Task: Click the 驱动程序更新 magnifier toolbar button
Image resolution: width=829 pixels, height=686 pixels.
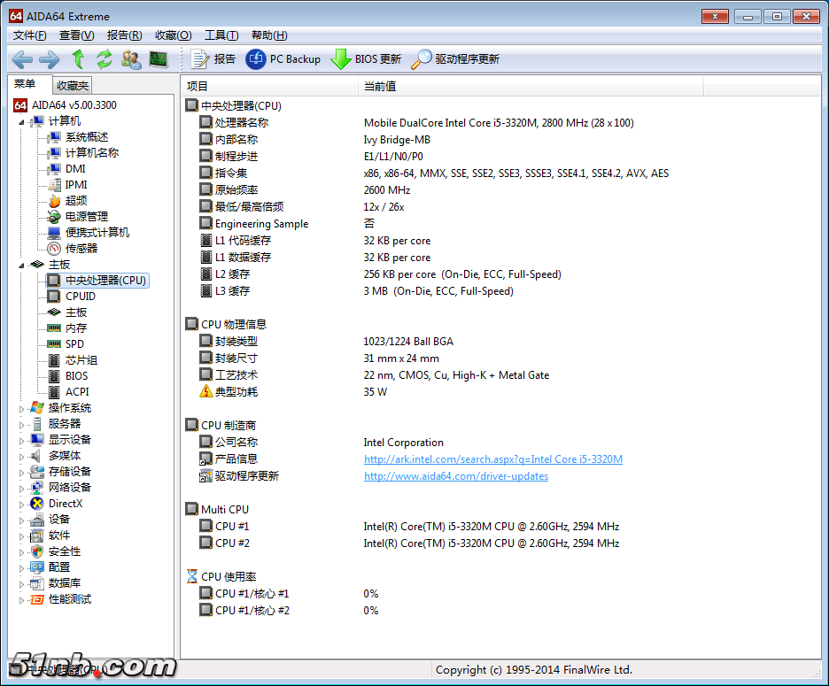Action: click(x=422, y=59)
